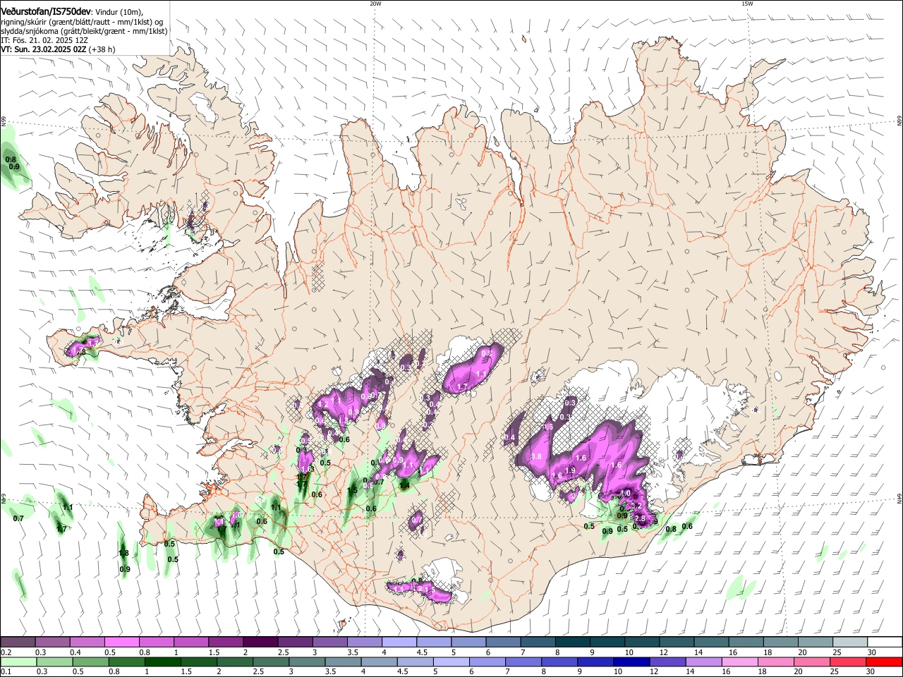Pick the light grey 25–30 snow swatch
Viewport: 903px width, 677px height.
[x=850, y=642]
